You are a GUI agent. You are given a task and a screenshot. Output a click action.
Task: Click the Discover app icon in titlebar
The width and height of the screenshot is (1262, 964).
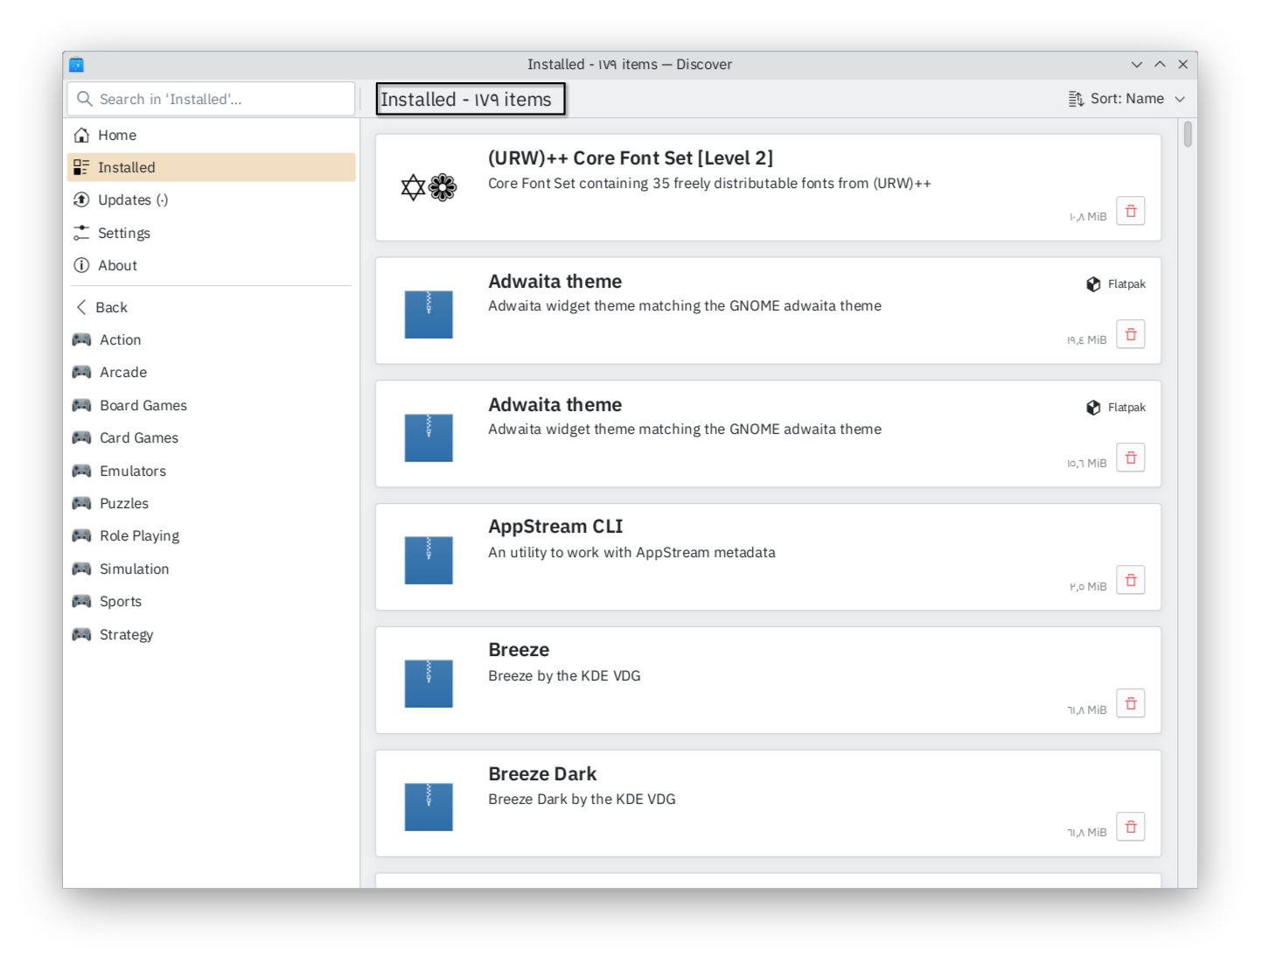(x=76, y=65)
